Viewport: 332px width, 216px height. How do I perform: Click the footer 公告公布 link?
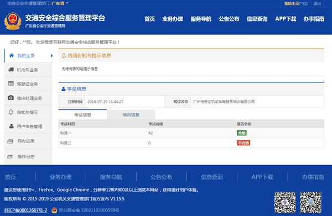click(162, 177)
